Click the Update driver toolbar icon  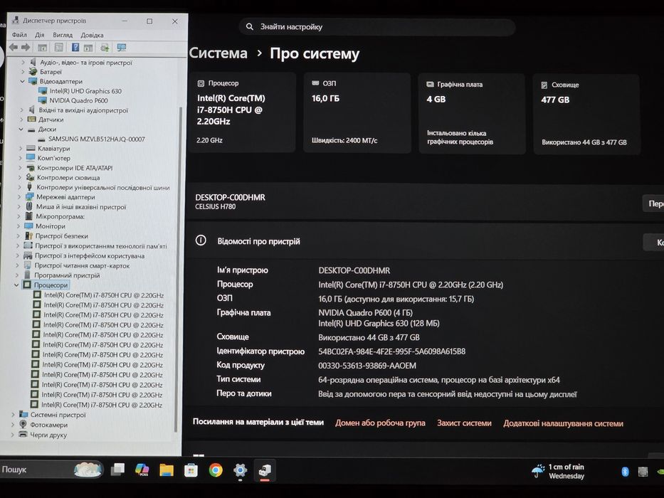(105, 48)
